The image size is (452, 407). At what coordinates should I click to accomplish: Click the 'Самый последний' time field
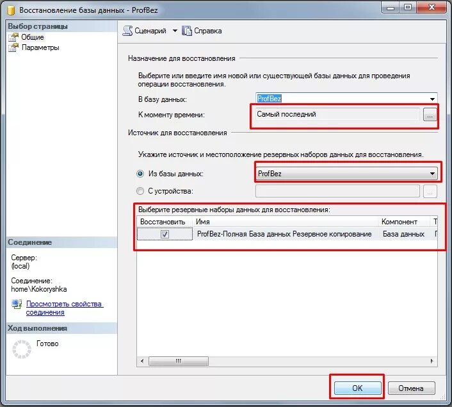tap(337, 114)
